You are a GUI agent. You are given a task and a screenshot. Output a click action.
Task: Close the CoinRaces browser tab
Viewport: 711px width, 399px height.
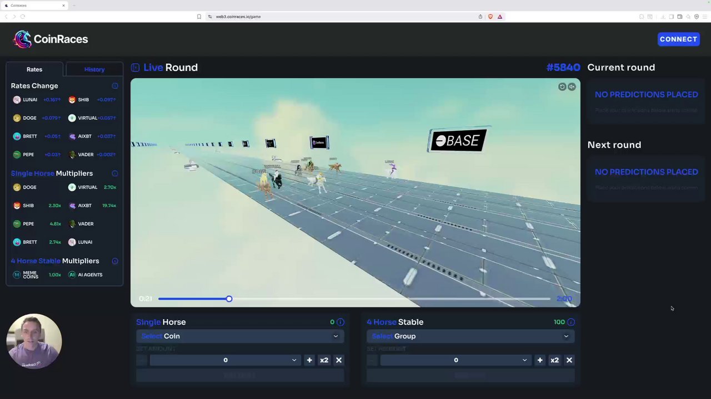[63, 6]
